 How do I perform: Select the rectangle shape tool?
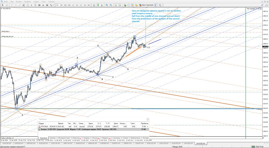(x=47, y=5)
